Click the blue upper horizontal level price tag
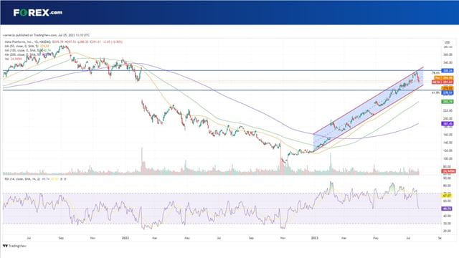This screenshot has width=459, height=258. (448, 70)
